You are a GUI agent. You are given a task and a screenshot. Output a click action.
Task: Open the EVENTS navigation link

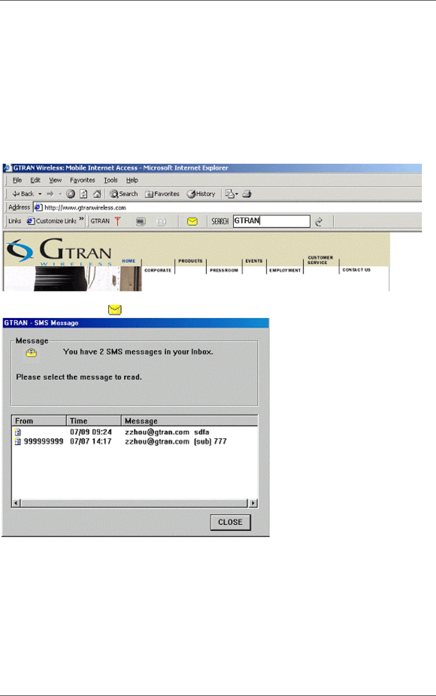(254, 261)
